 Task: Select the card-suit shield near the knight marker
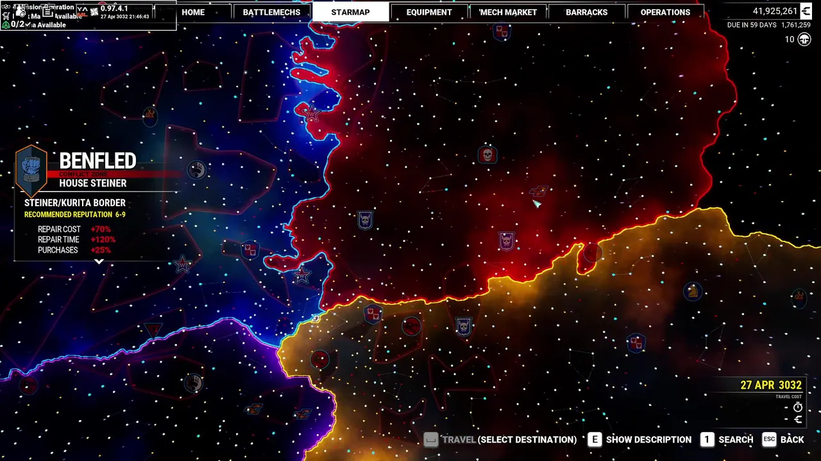(636, 343)
